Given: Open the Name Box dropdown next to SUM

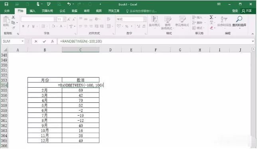Looking at the screenshot, I should pyautogui.click(x=22, y=41).
